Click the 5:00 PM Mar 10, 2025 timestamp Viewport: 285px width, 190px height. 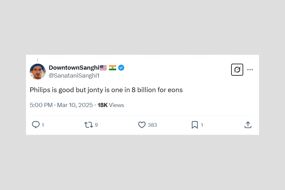point(61,105)
